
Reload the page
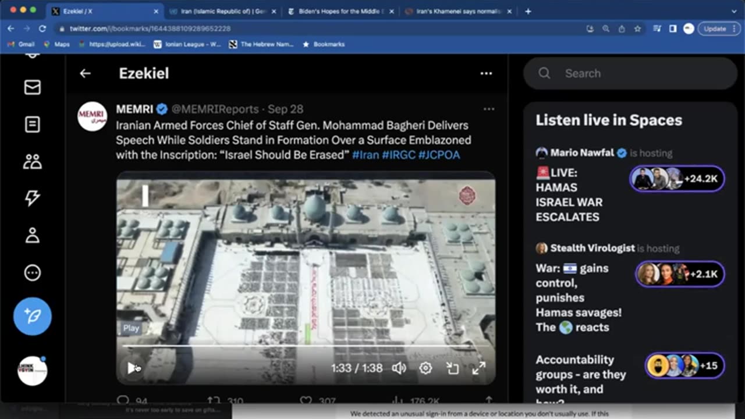[x=42, y=29]
